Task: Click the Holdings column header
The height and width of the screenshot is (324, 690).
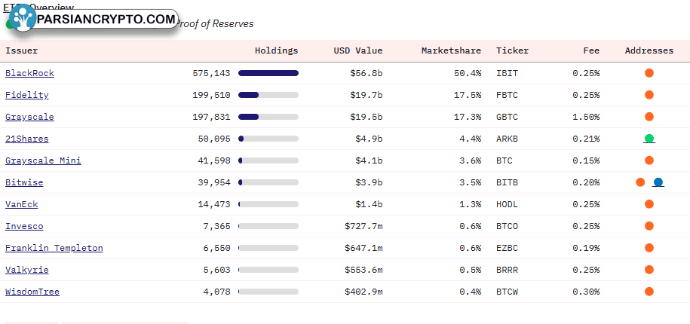Action: point(276,50)
